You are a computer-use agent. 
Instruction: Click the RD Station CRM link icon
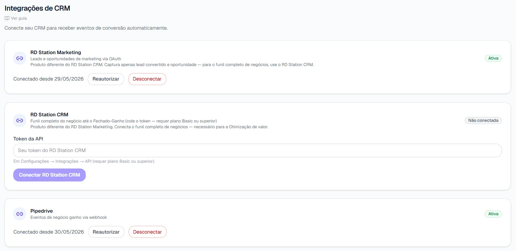(20, 121)
